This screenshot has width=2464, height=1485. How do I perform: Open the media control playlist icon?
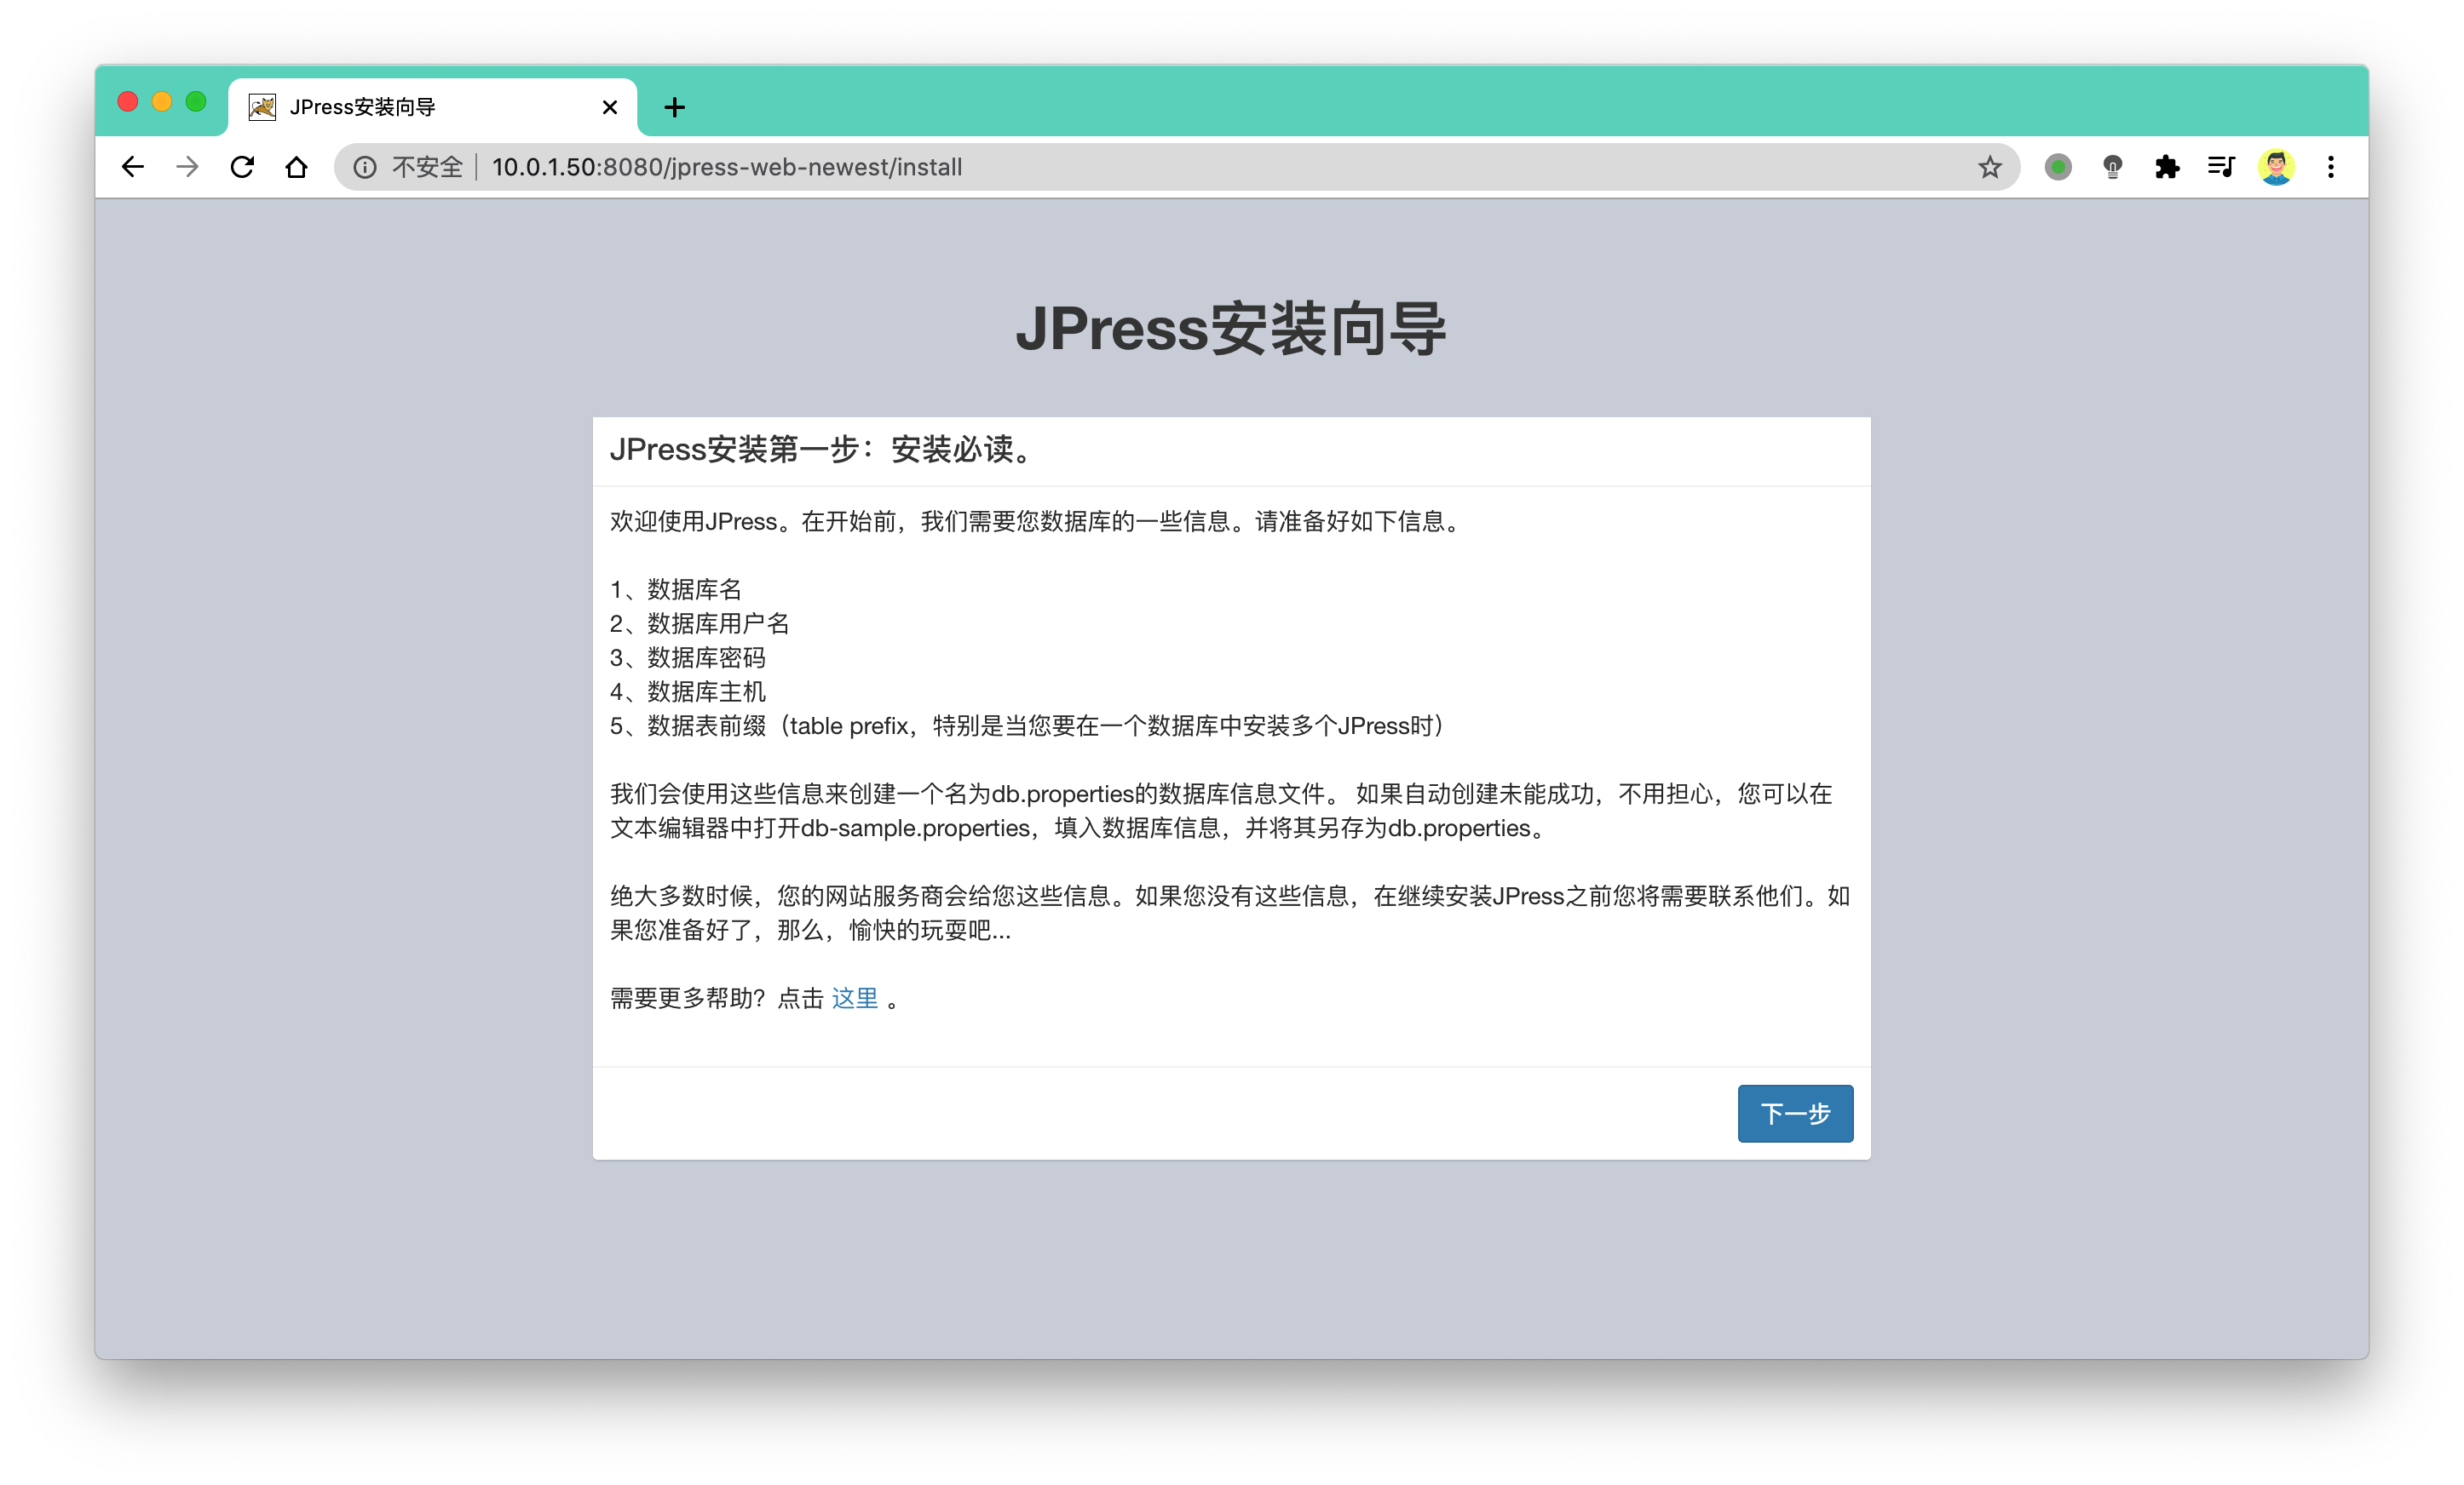point(2221,167)
